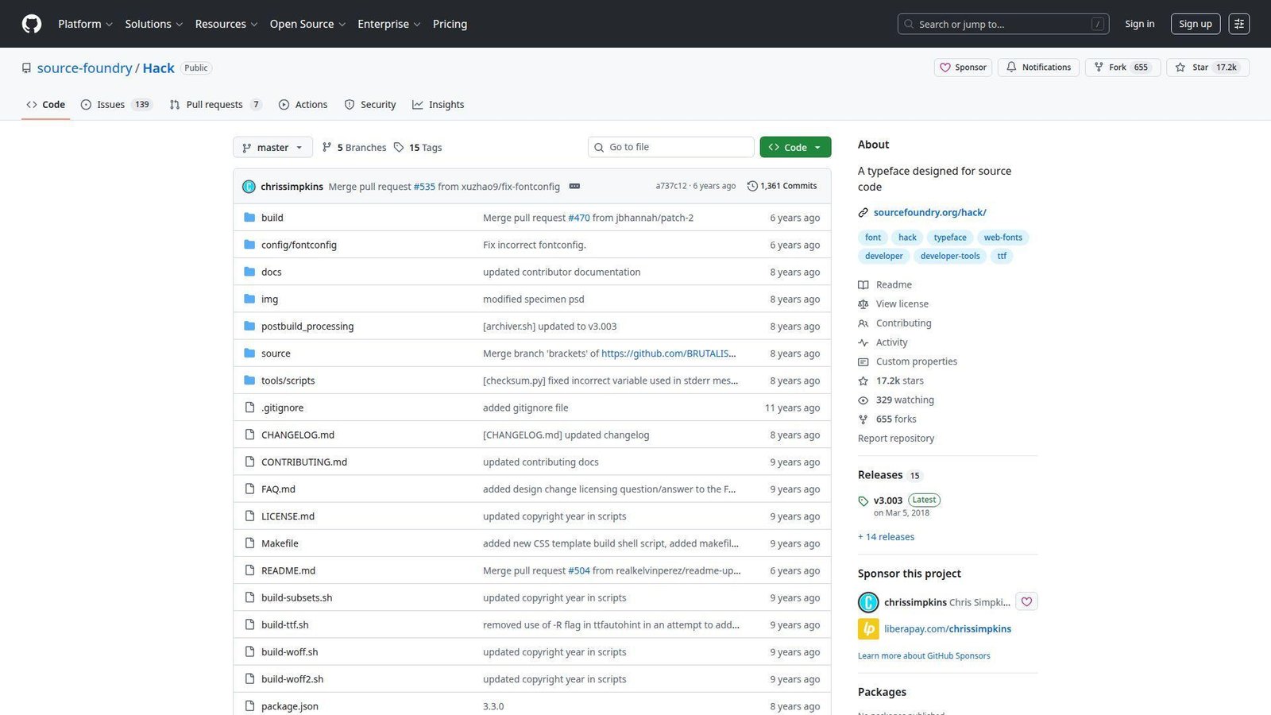1271x715 pixels.
Task: Switch to the Insights tab
Action: pos(438,104)
